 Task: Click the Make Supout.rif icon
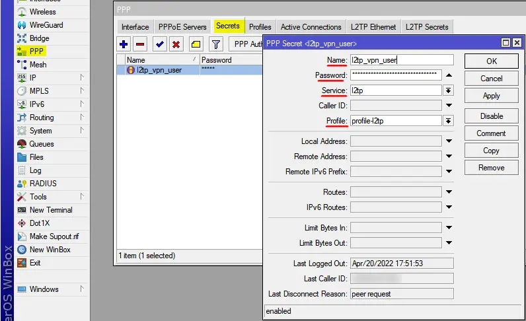click(x=22, y=236)
